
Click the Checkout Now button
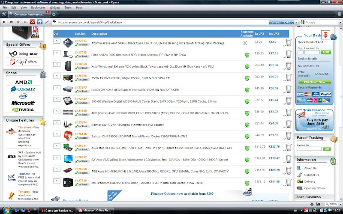(315, 82)
